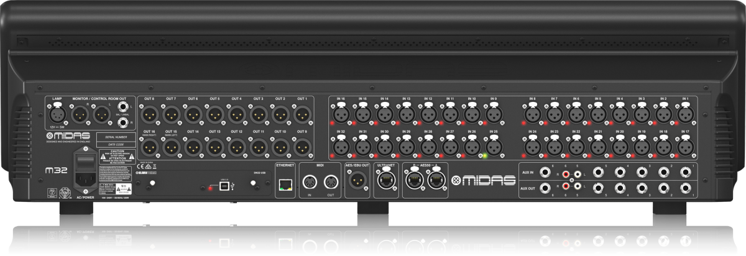Click the OUT 5 XLR connector
The image size is (746, 256).
pos(215,114)
